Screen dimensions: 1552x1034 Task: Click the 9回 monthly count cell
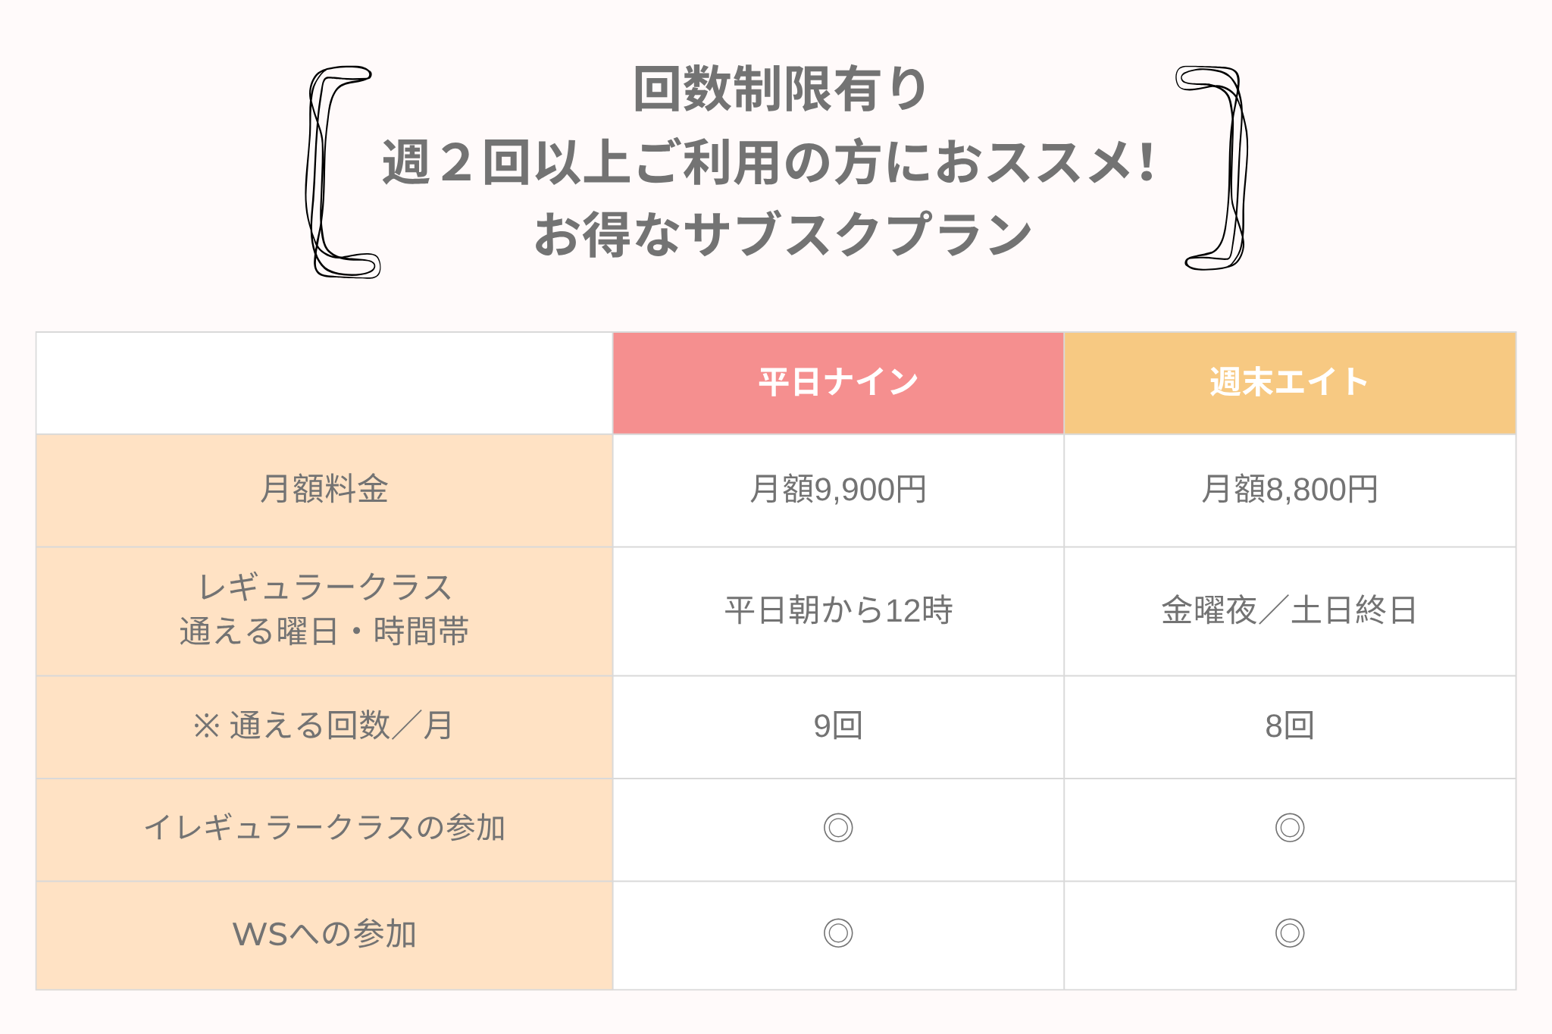(x=838, y=727)
